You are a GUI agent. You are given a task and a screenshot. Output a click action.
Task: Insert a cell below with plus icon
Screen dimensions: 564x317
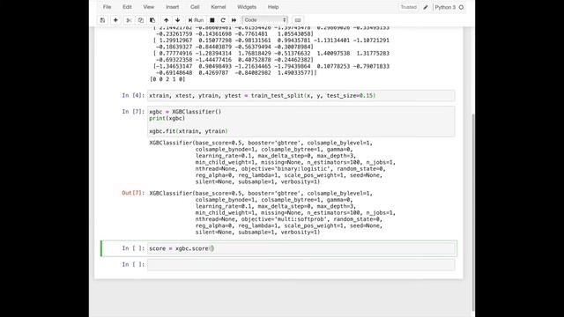115,20
